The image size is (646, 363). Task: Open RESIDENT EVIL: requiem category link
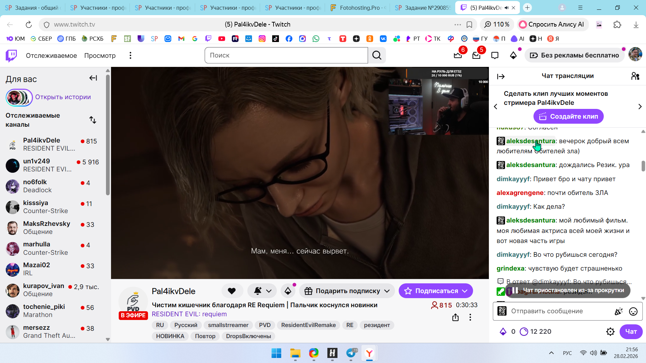click(189, 314)
